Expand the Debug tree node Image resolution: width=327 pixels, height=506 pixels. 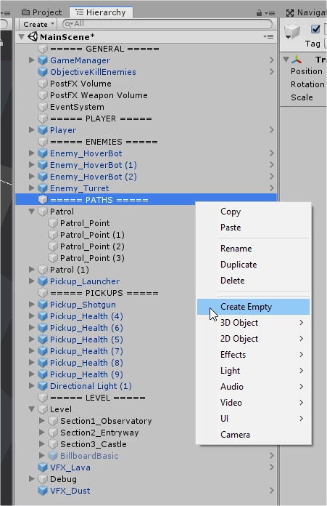tap(32, 478)
